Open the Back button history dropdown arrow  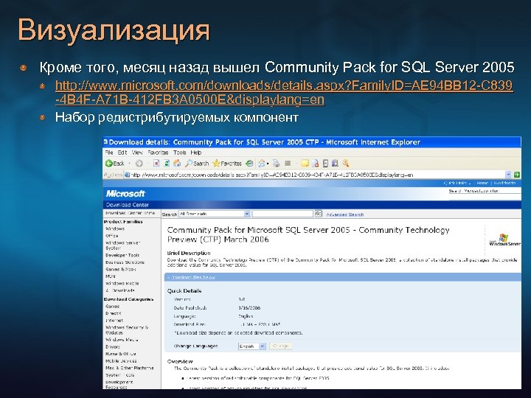click(x=129, y=164)
